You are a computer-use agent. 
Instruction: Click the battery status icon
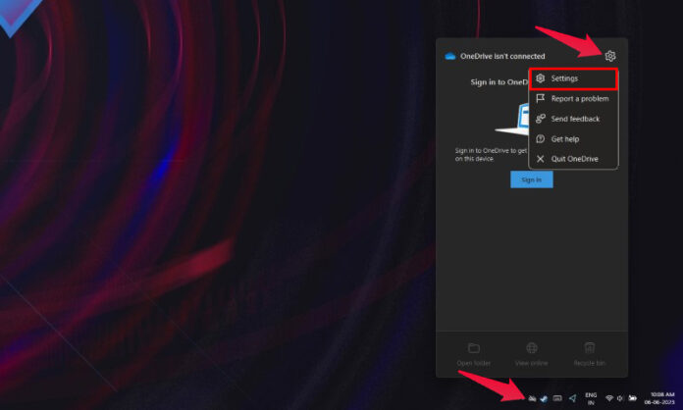(x=633, y=399)
